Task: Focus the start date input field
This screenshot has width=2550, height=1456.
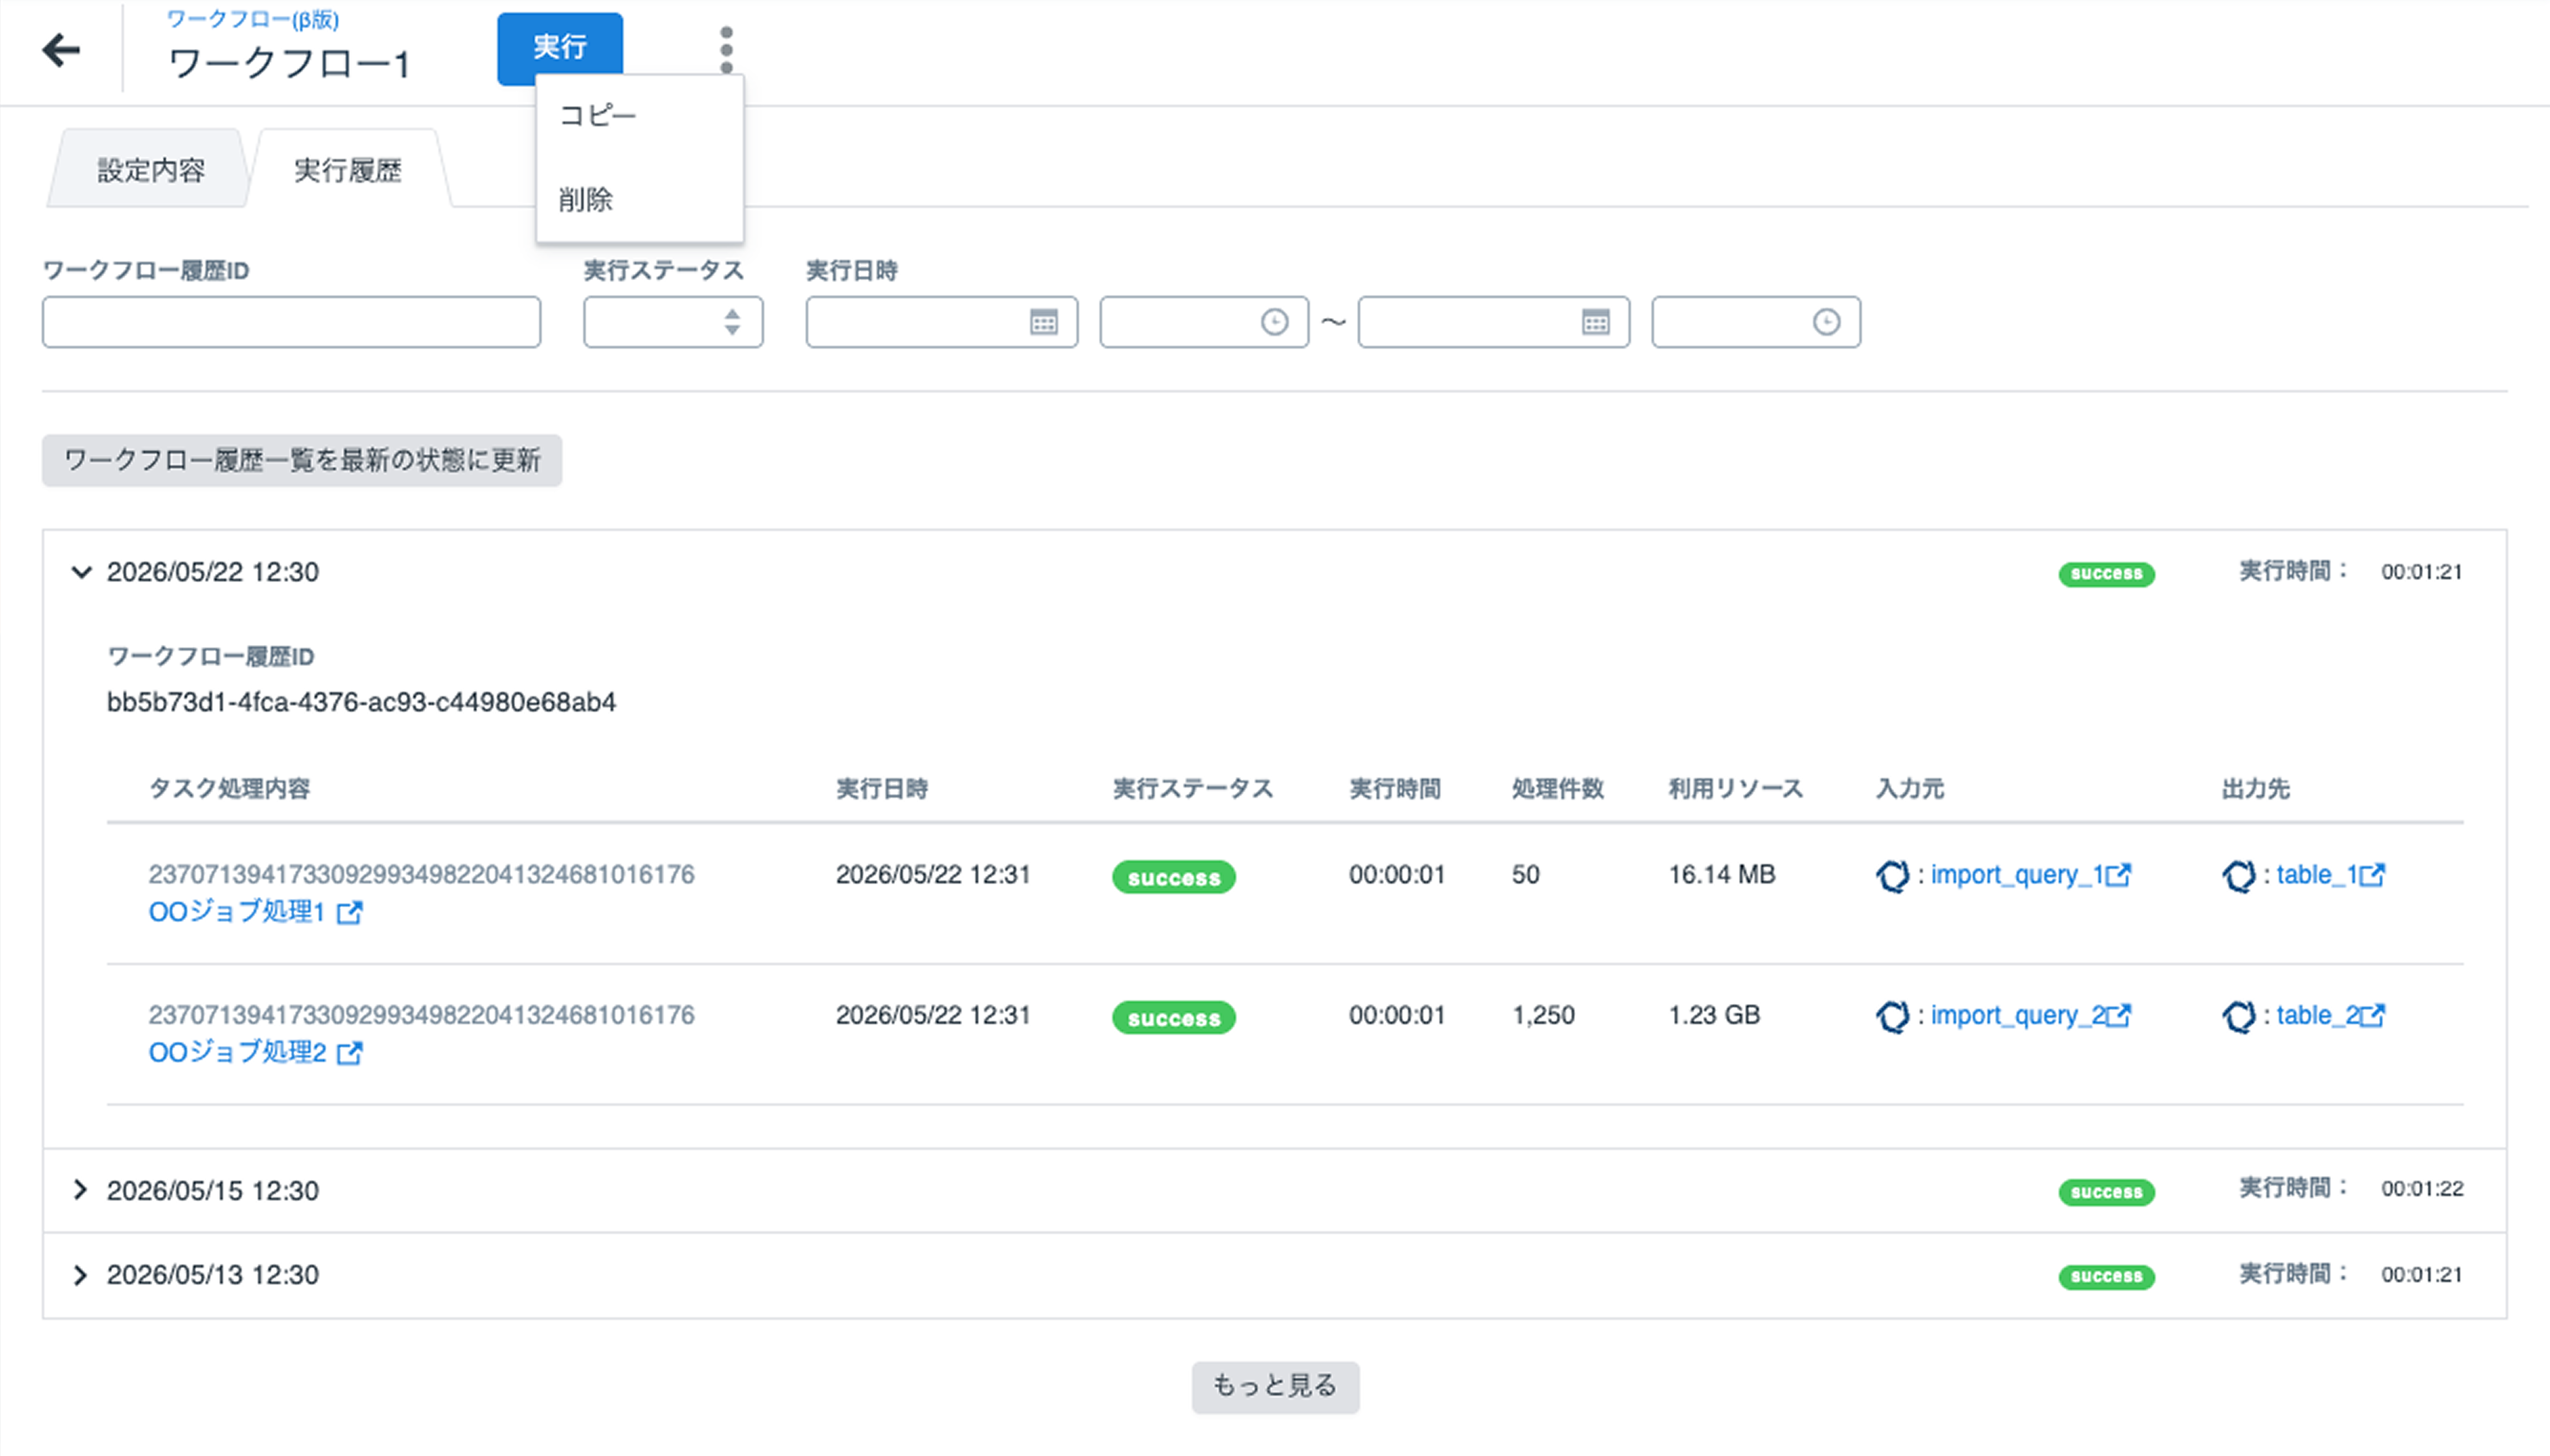Action: pos(942,322)
